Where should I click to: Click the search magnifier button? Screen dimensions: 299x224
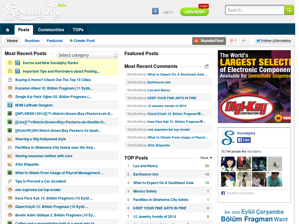click(x=289, y=10)
